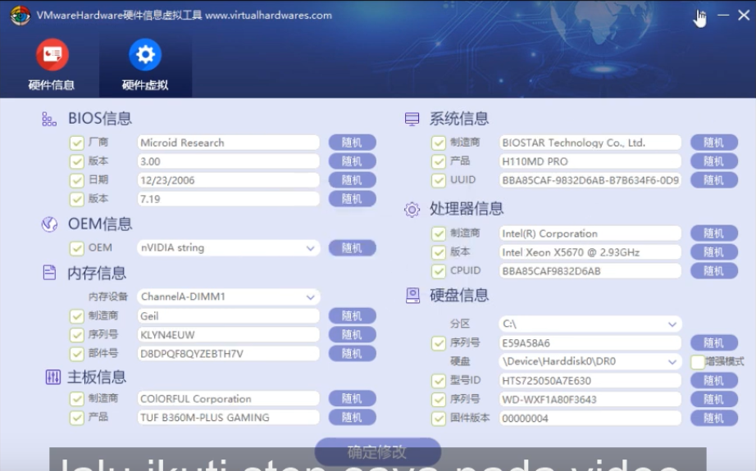Toggle memory 部件号 checkbox
Screen dimensions: 756x471
coord(76,354)
